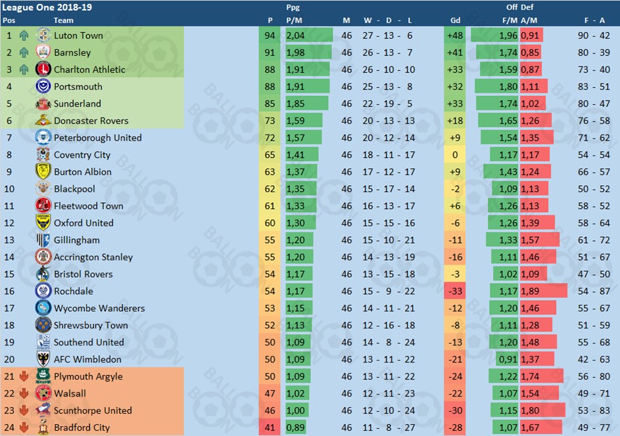Image resolution: width=620 pixels, height=436 pixels.
Task: Click the Oxford United crest
Action: [43, 223]
